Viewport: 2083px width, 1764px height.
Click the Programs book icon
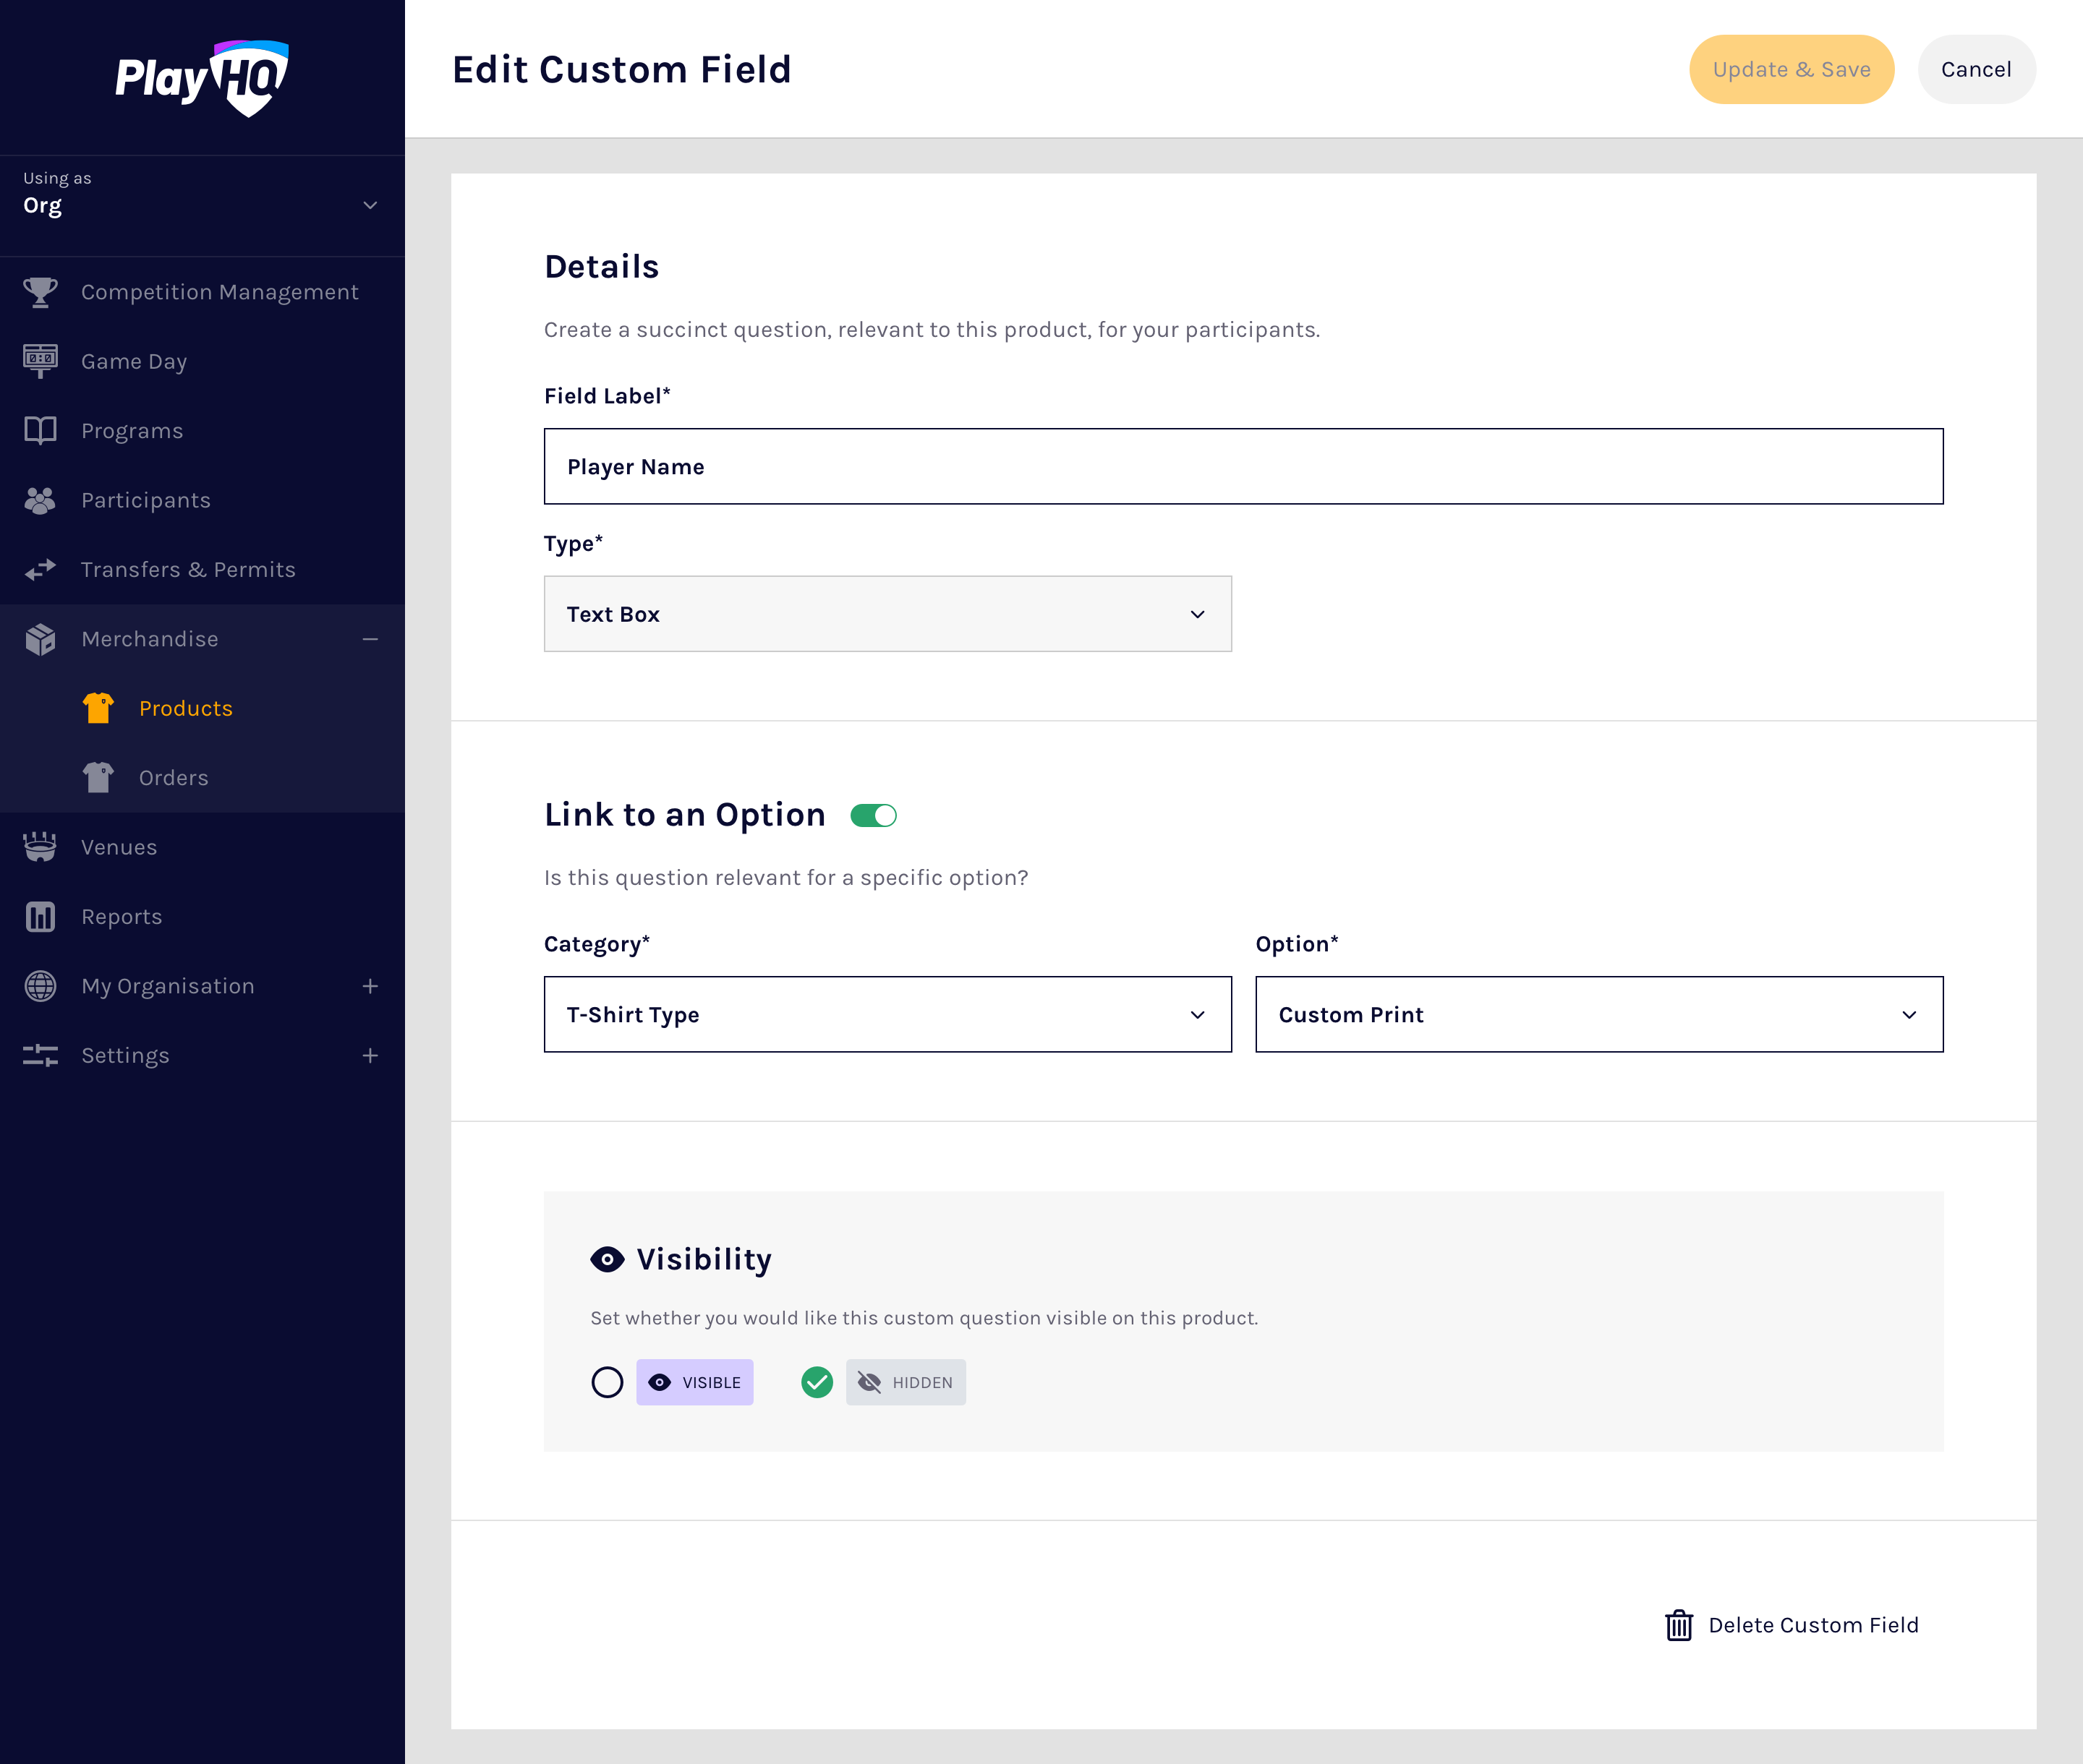click(40, 431)
